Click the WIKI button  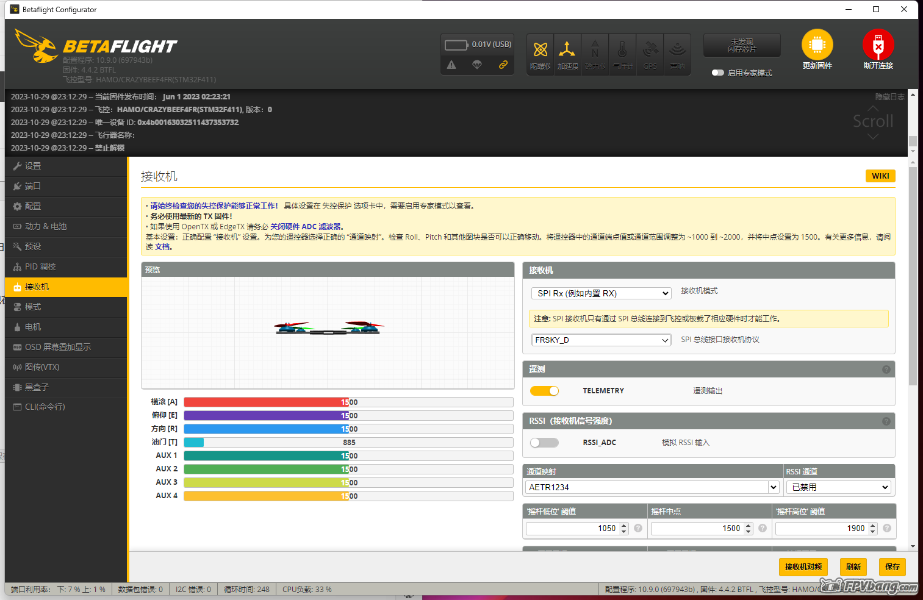pyautogui.click(x=880, y=176)
